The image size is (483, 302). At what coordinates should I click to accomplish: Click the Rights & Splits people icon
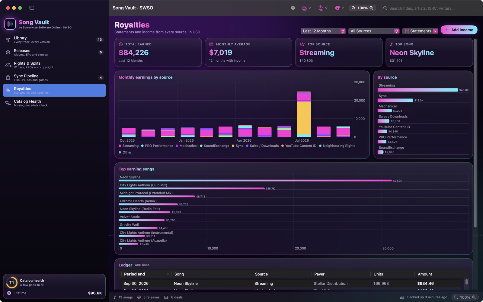(x=8, y=65)
